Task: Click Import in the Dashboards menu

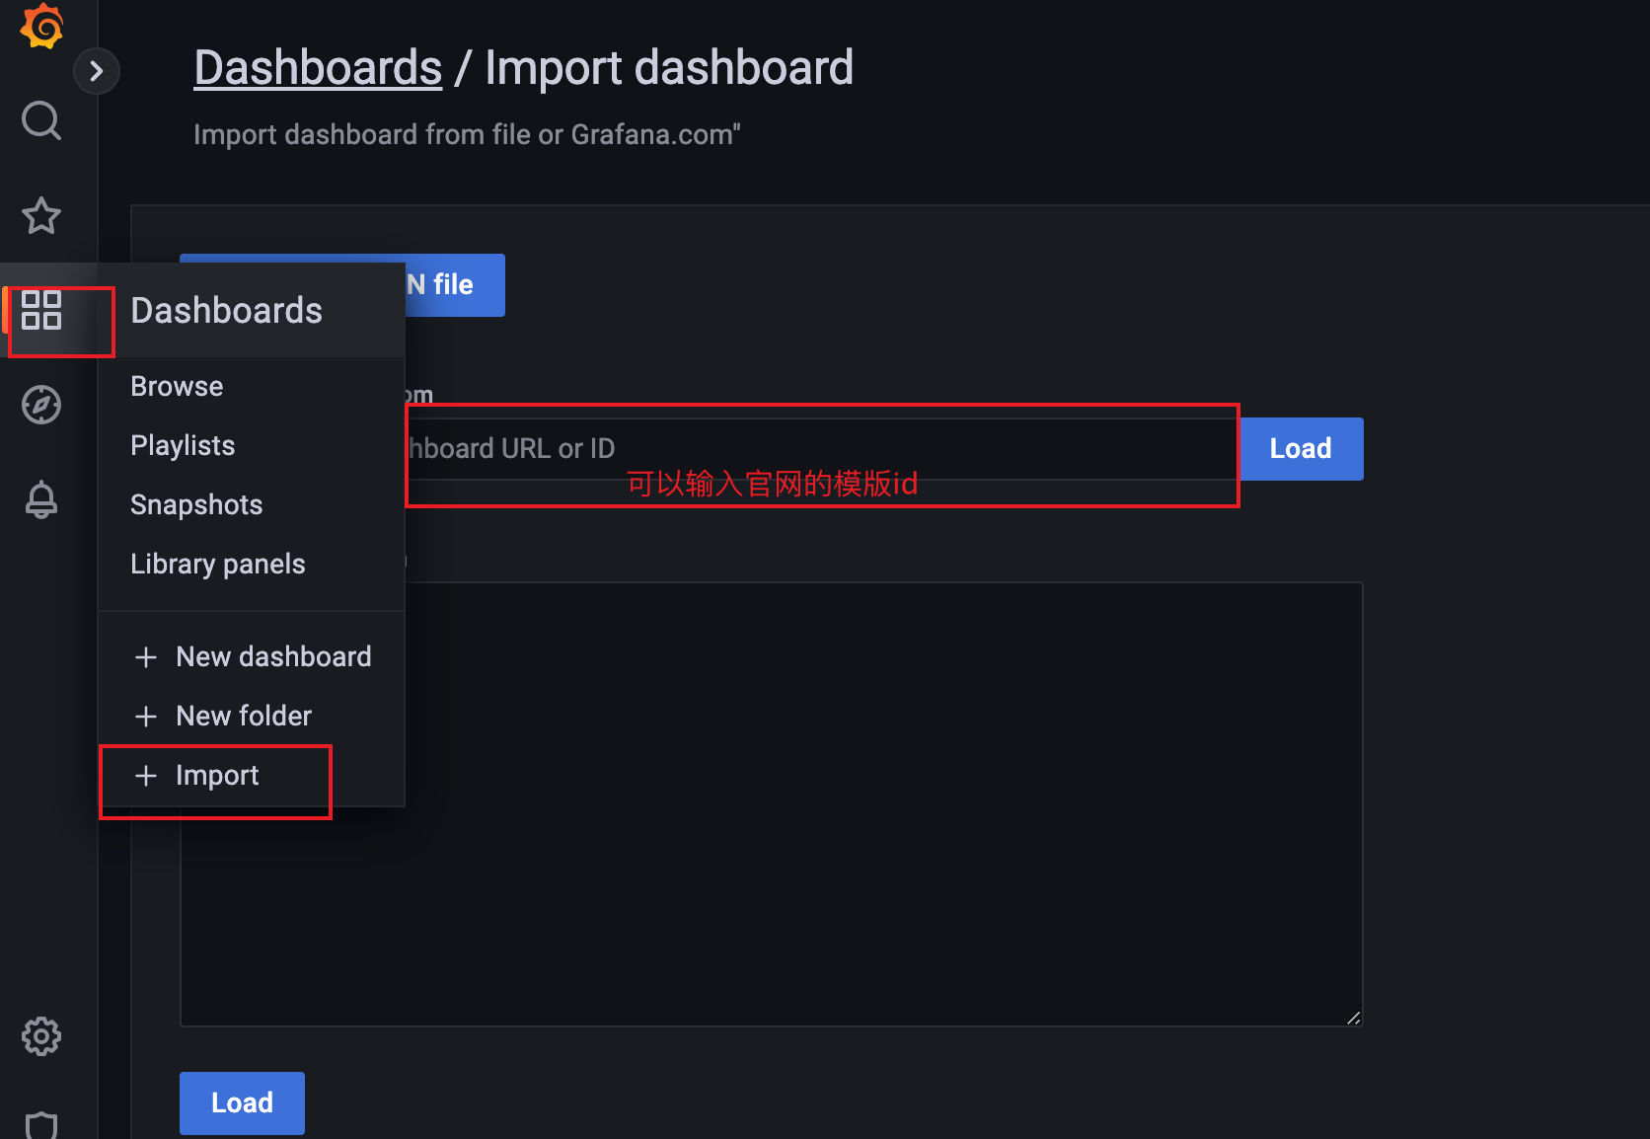Action: (217, 776)
